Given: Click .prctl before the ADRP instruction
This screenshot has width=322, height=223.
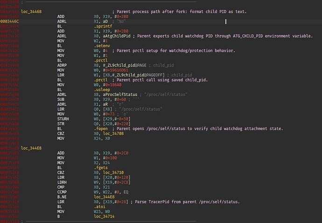Looking at the screenshot, I should 101,61.
